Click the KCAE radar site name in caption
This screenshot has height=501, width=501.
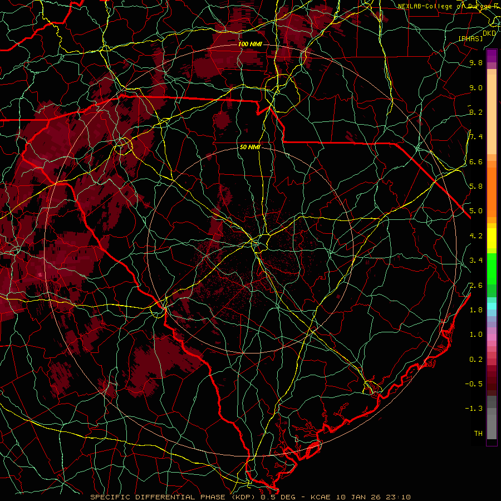tap(321, 497)
